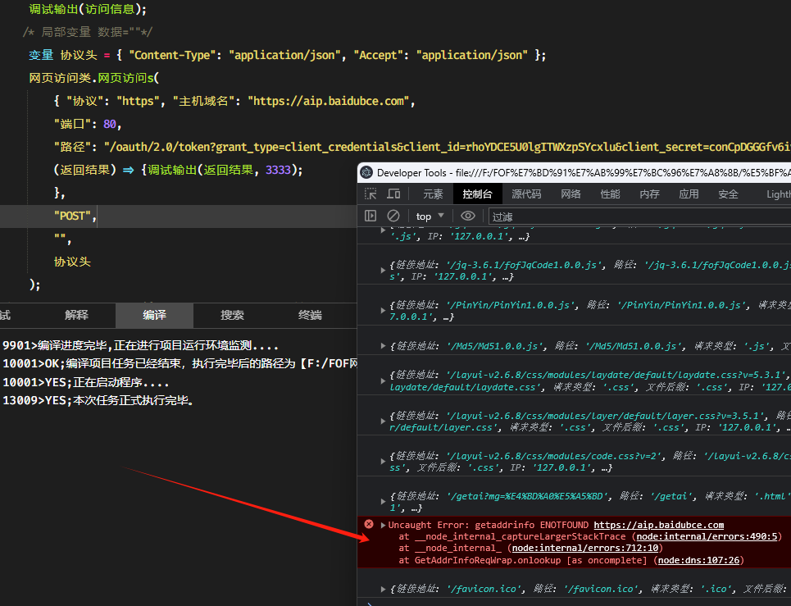Open node:dns:107:26 source link
This screenshot has width=791, height=606.
point(698,561)
